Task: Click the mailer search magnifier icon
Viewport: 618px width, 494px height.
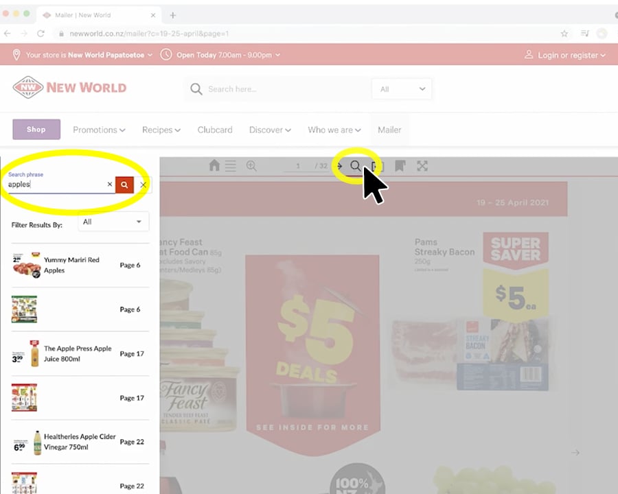Action: [x=355, y=166]
